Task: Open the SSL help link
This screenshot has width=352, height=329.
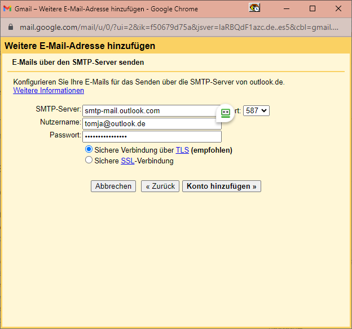Action: [127, 161]
